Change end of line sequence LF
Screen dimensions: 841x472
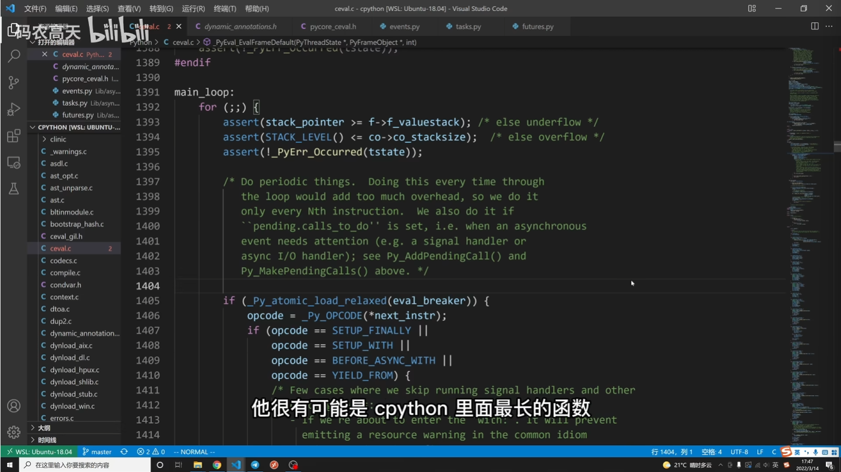pyautogui.click(x=760, y=452)
